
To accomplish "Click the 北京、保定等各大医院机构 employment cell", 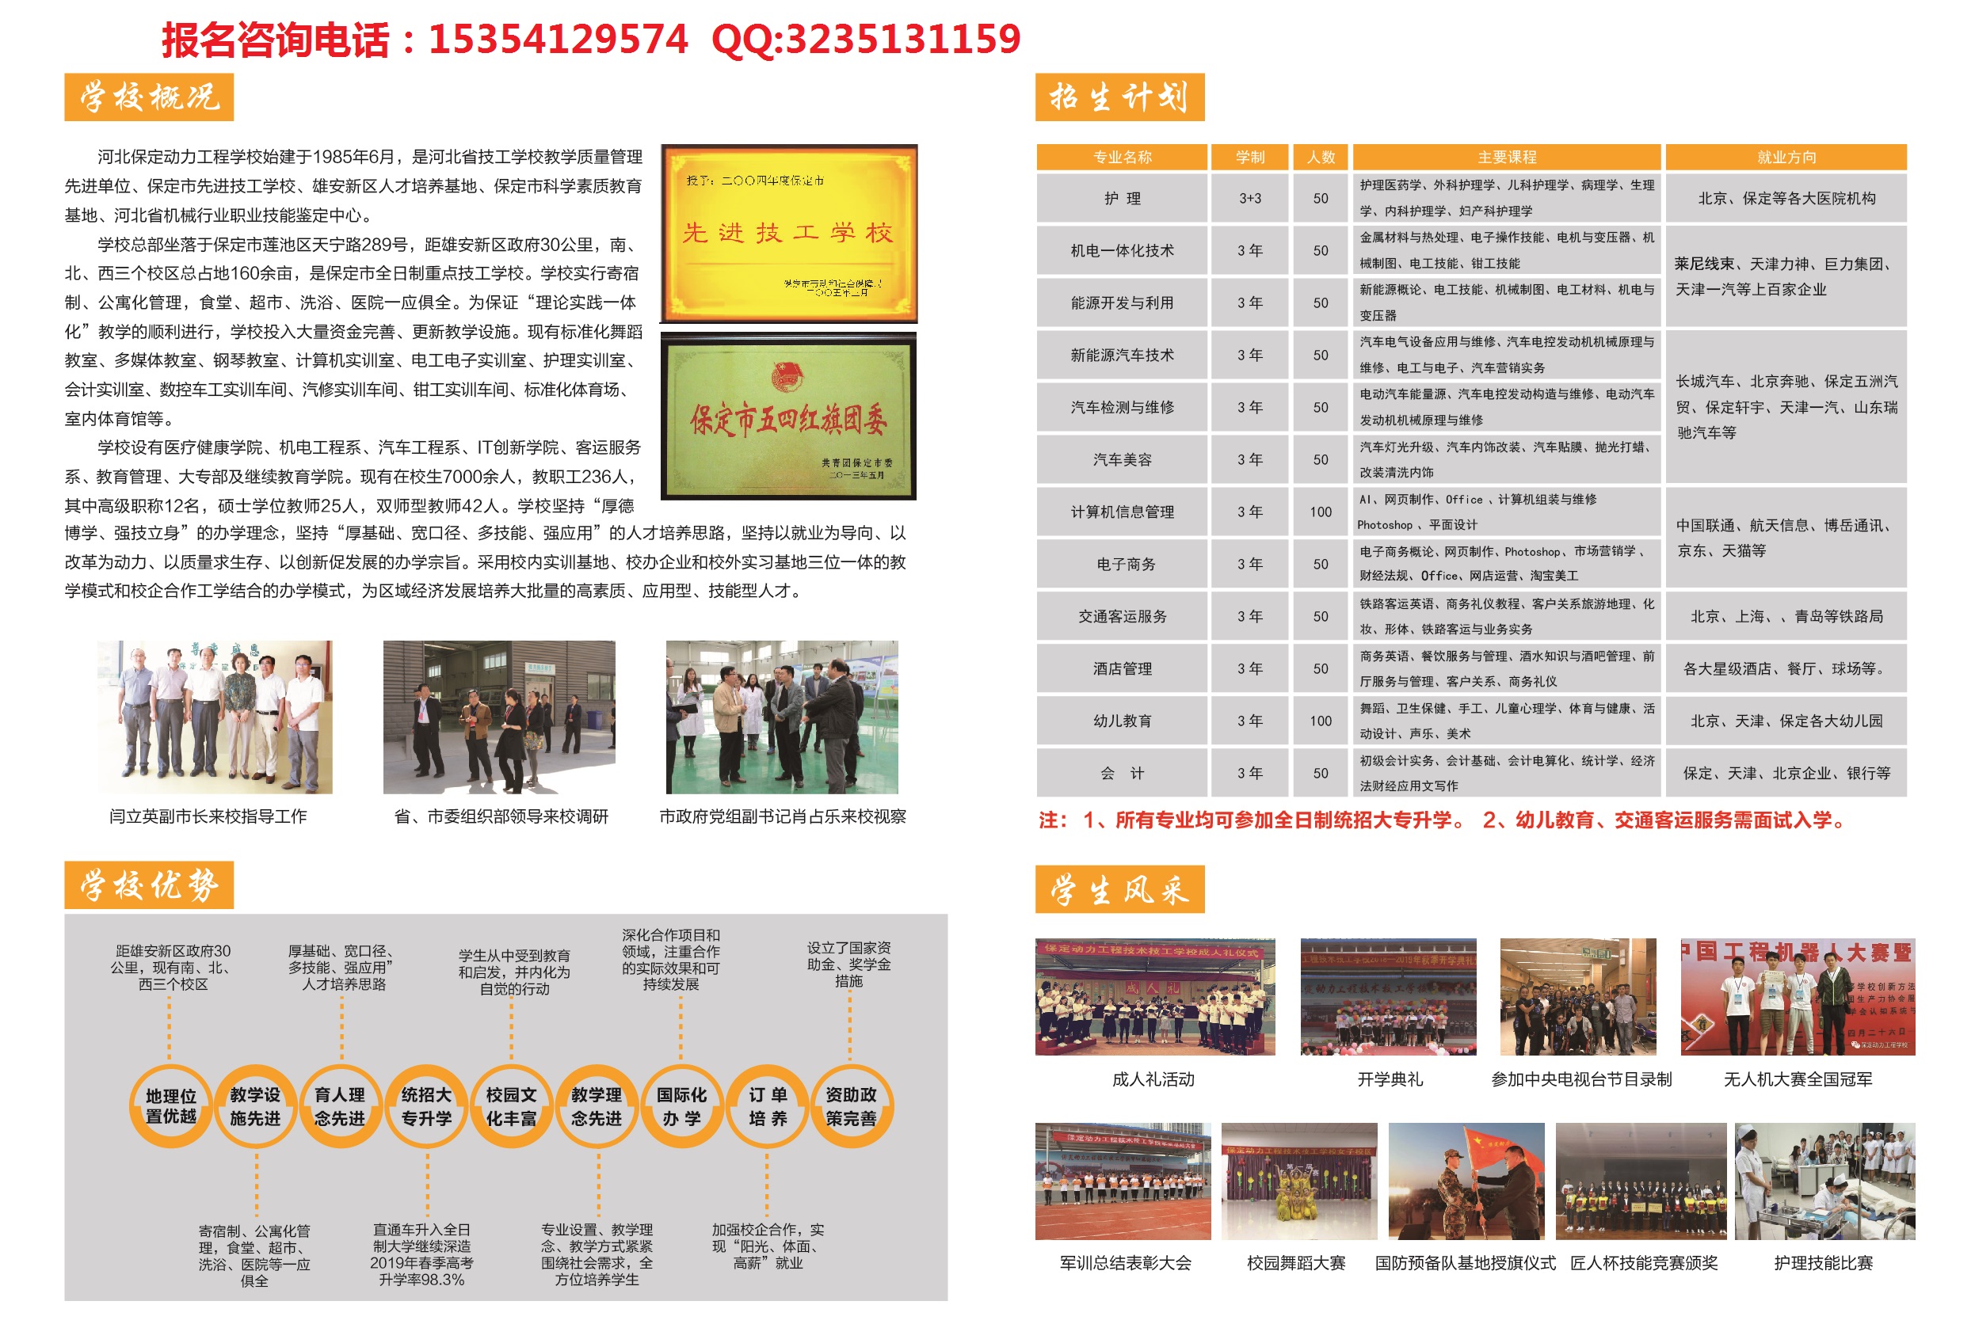I will 1786,198.
